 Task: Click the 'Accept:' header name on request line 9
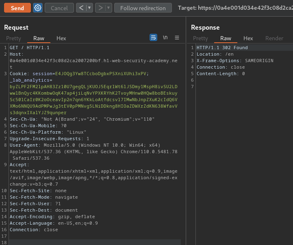pyautogui.click(x=20, y=165)
